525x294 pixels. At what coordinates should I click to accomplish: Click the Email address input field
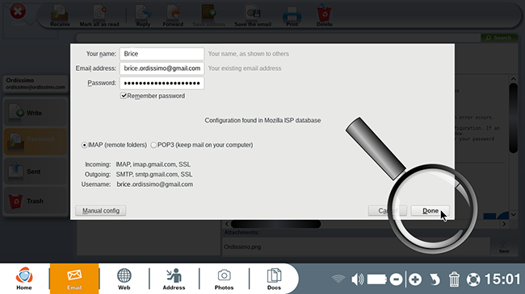coord(162,68)
